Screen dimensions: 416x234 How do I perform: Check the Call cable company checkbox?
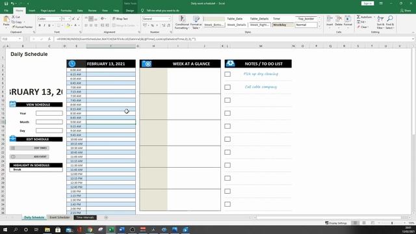227,87
